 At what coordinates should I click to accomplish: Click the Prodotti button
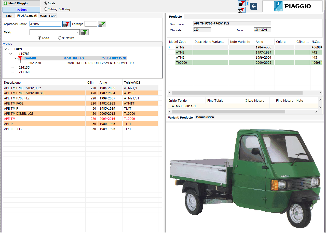21,10
